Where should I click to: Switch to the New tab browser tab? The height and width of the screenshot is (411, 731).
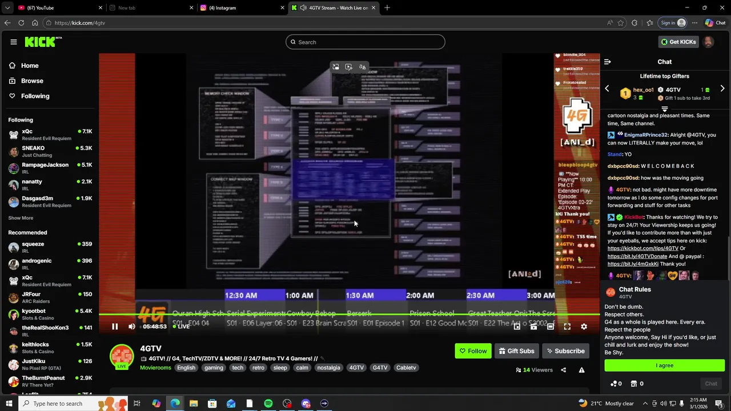(x=151, y=7)
